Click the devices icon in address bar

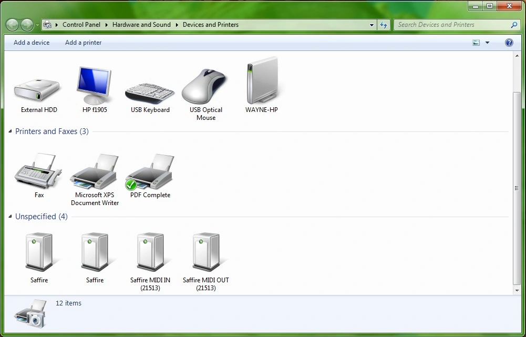click(x=48, y=25)
